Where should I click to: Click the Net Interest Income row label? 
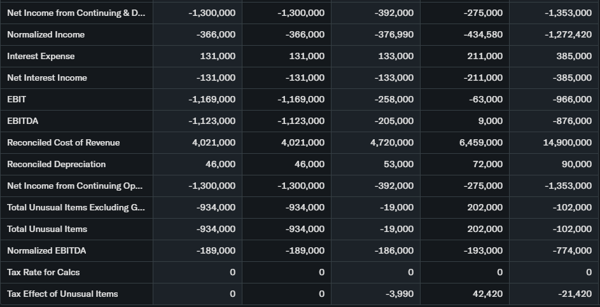(47, 78)
